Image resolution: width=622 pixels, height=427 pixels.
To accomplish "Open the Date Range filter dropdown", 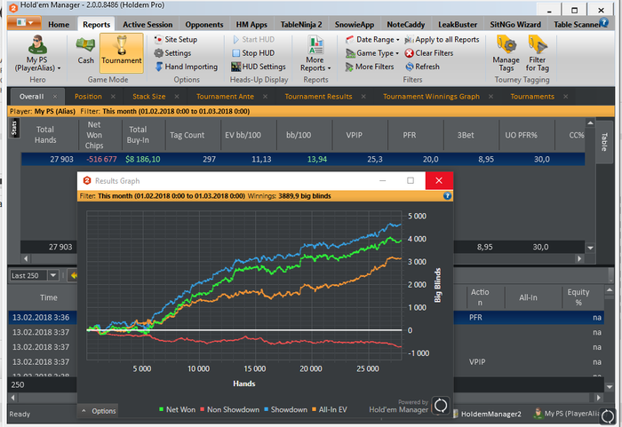I will click(372, 39).
